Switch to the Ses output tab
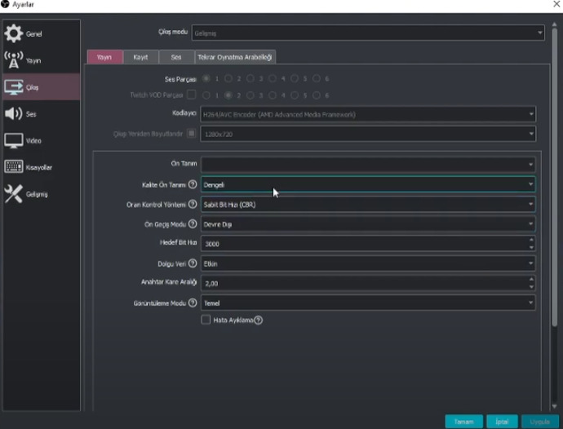The image size is (563, 429). coord(176,57)
